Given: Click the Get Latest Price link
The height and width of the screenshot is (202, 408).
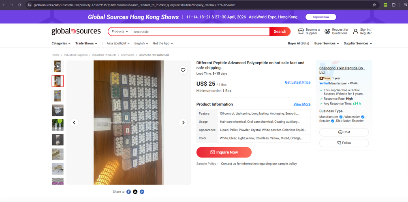Looking at the screenshot, I should coord(297,82).
